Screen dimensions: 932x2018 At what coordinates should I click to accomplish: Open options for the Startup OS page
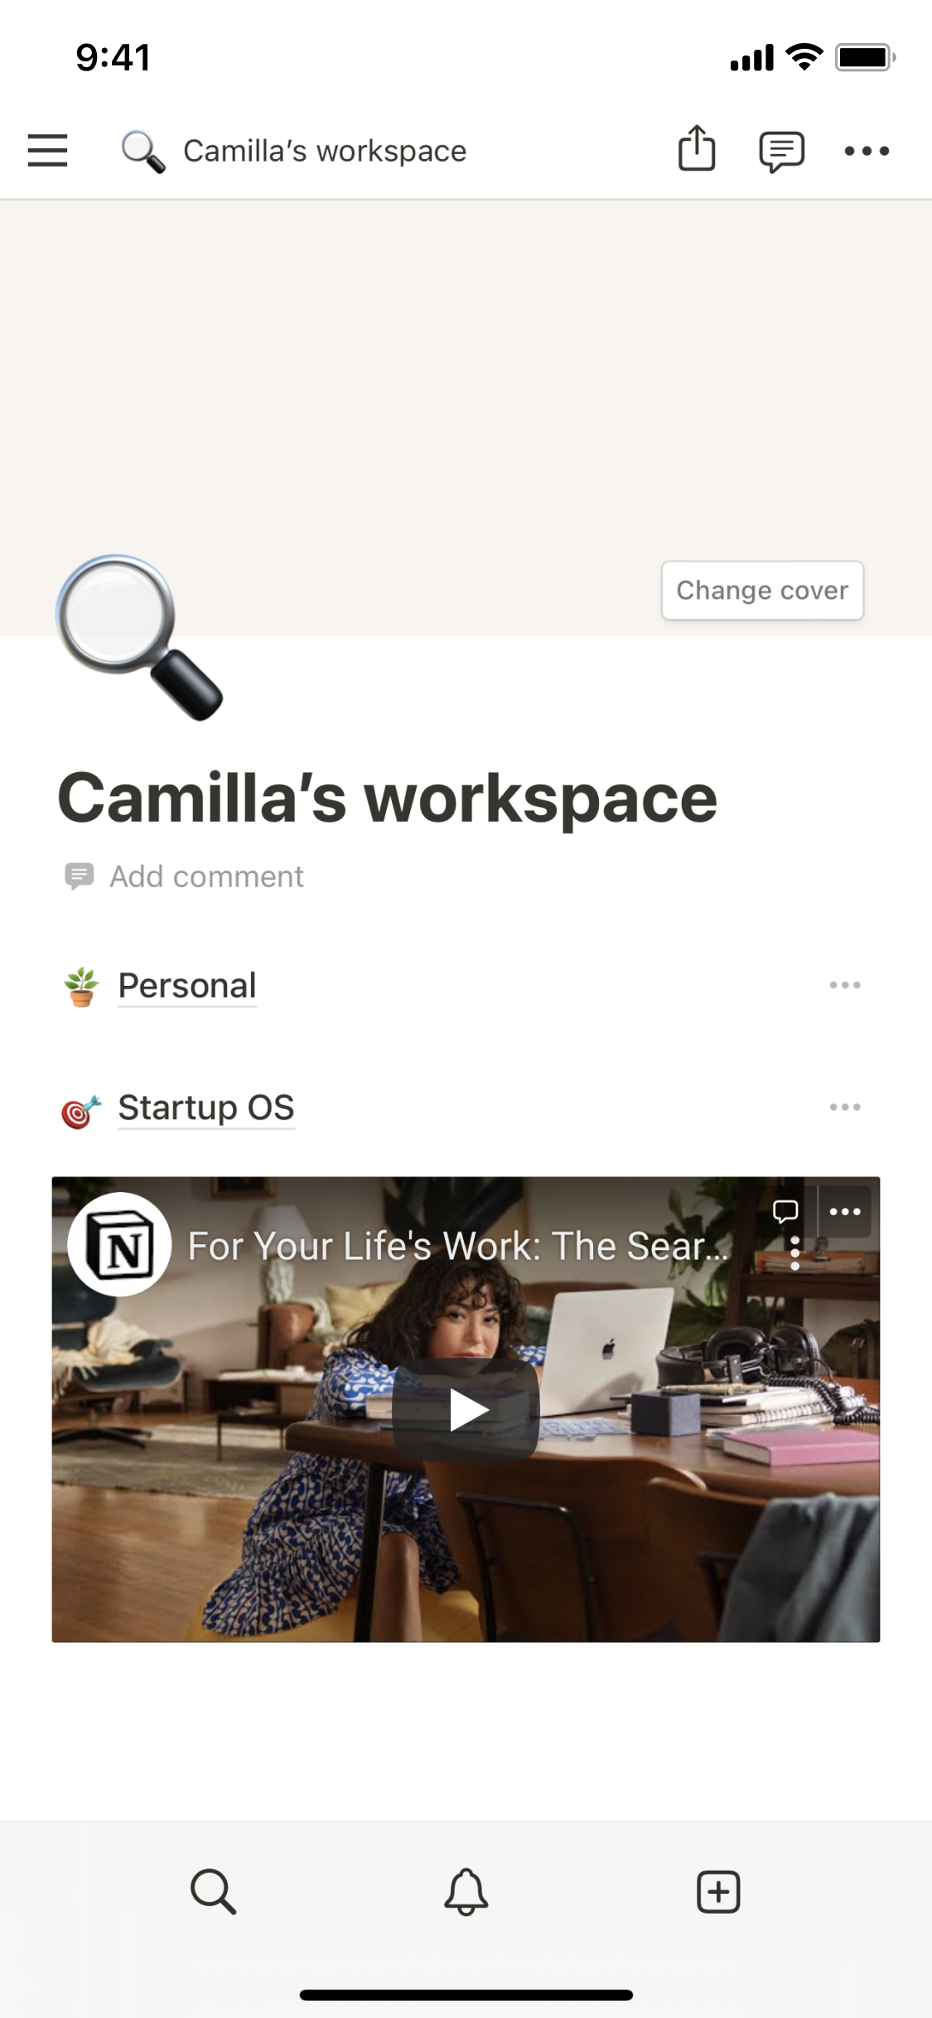coord(845,1107)
